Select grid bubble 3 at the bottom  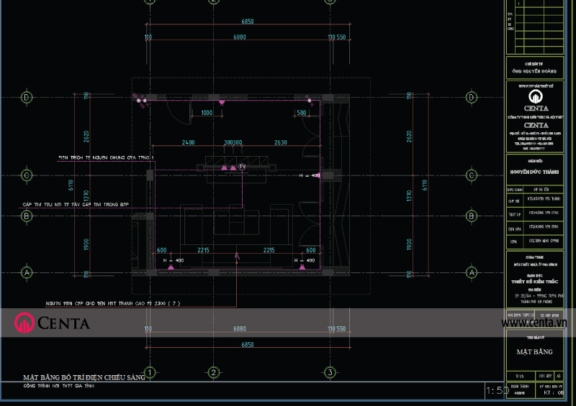tap(329, 372)
